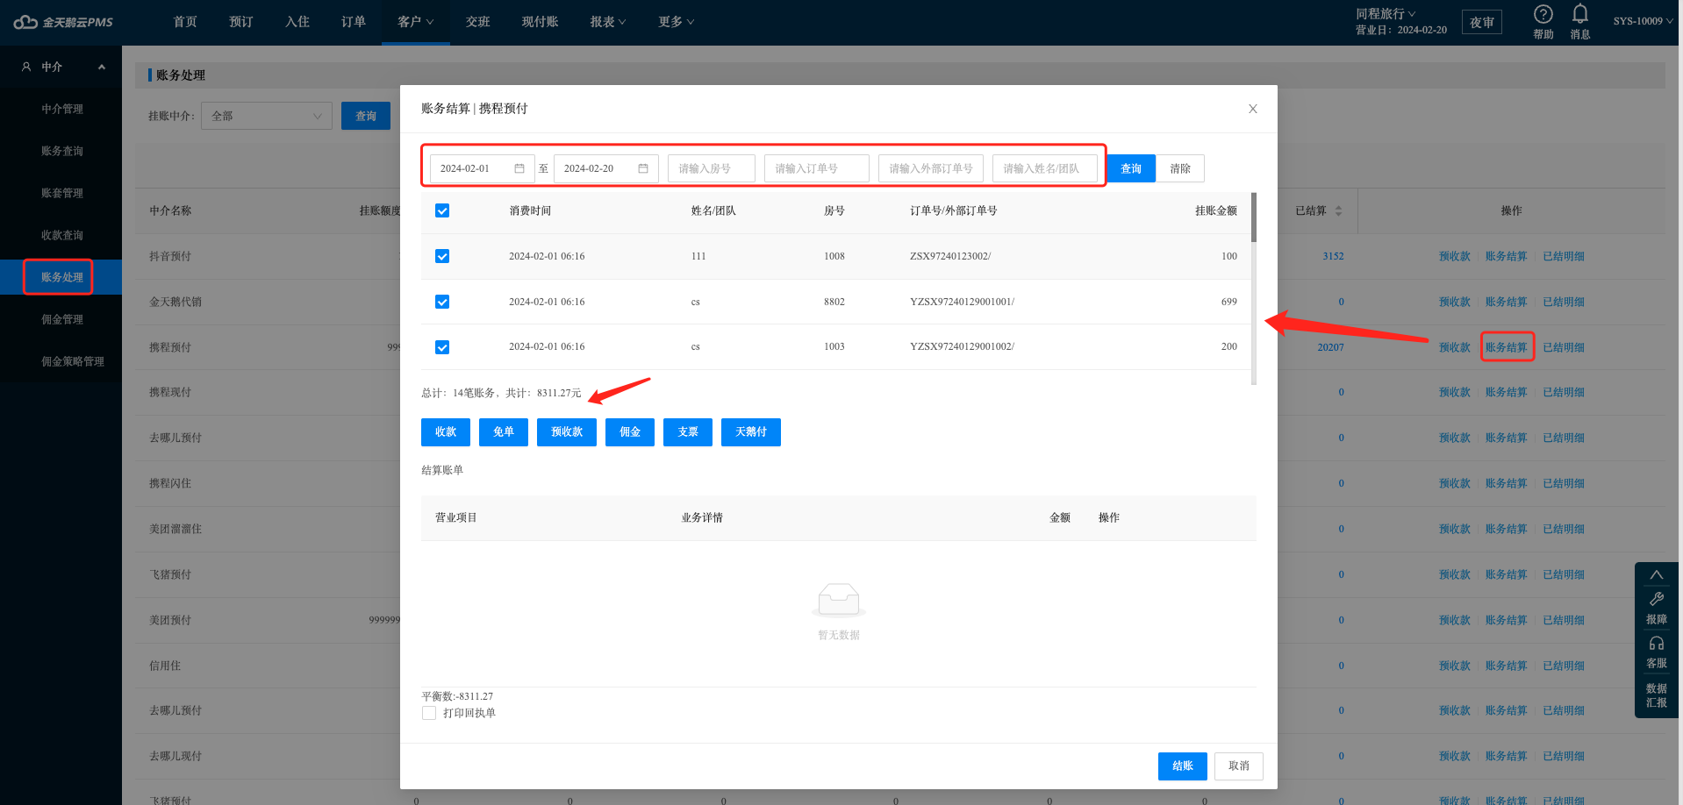
Task: Open the 现付账 menu item
Action: 541,22
